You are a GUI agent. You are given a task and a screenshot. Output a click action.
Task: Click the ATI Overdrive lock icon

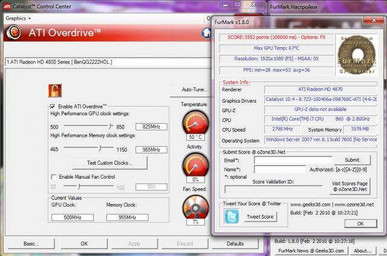tap(55, 91)
